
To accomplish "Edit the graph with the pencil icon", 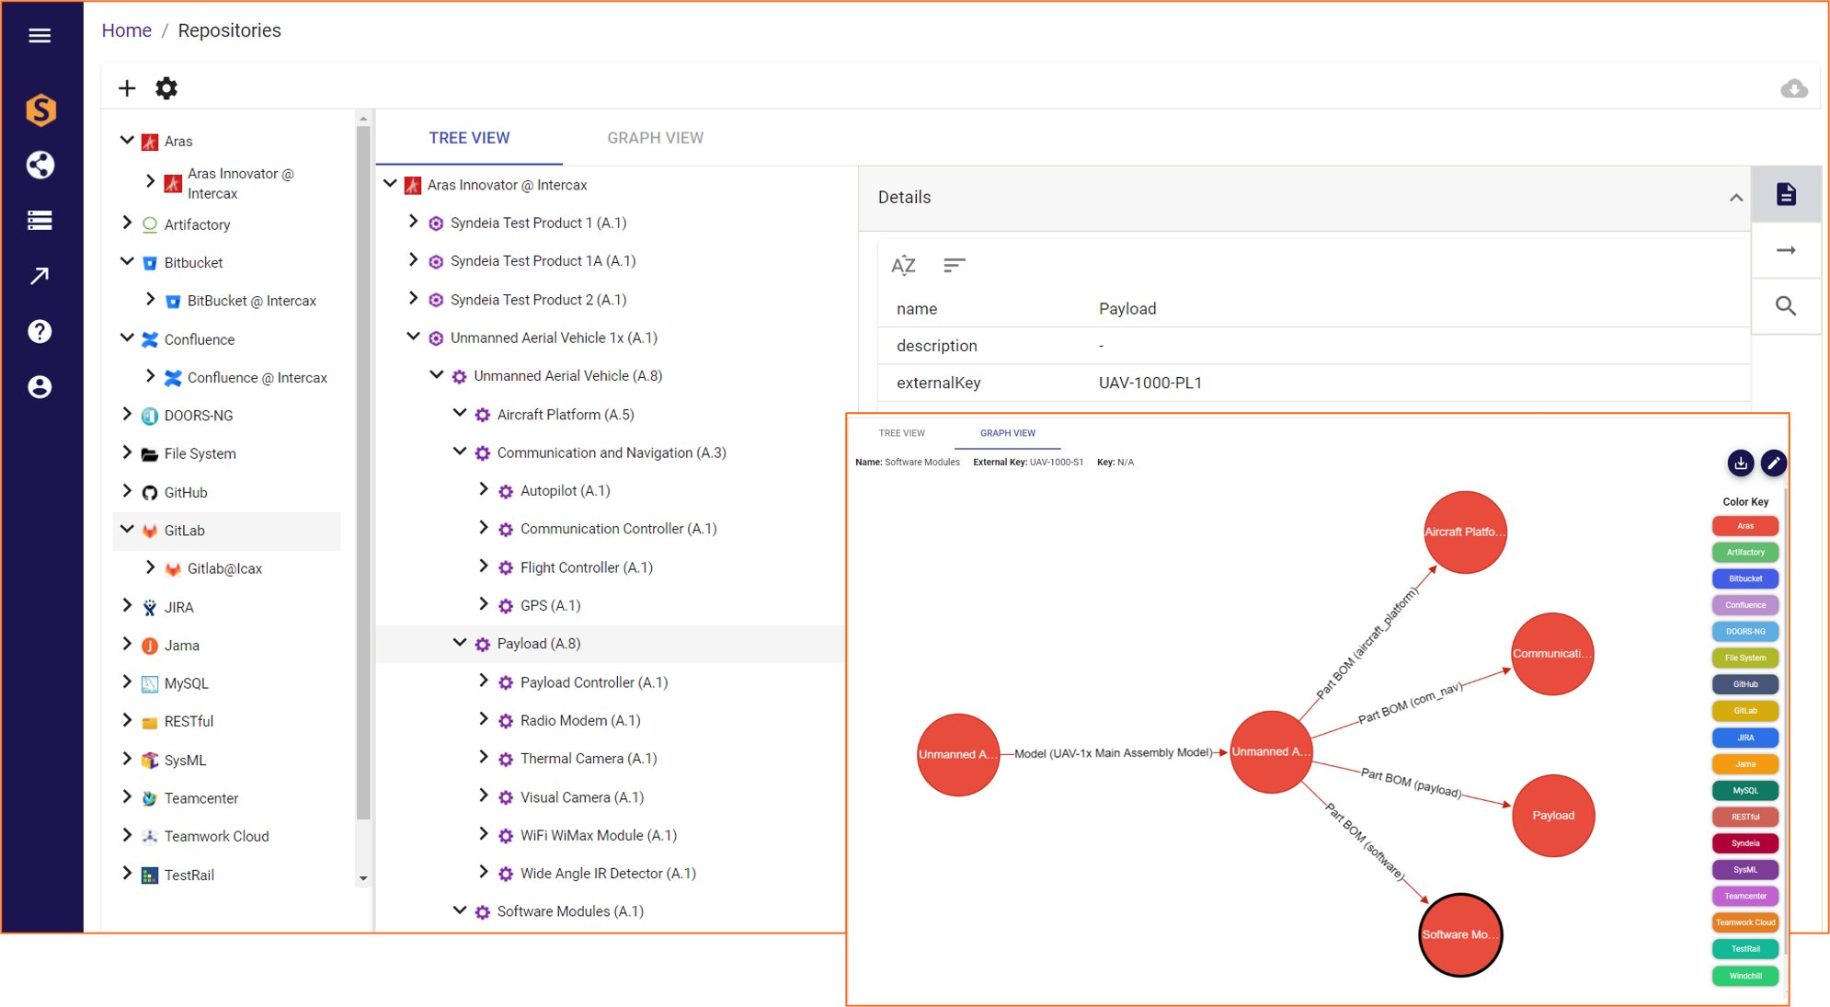I will [1774, 463].
